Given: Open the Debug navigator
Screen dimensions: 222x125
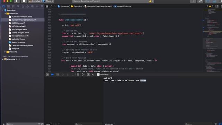Looking at the screenshot, I should (32, 6).
